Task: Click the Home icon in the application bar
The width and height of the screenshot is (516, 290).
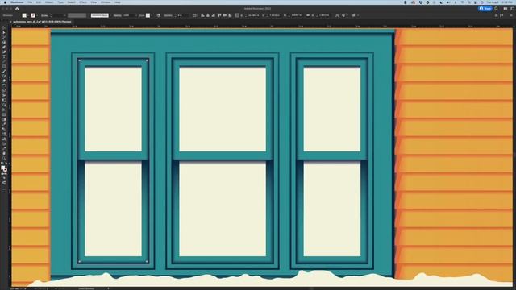Action: click(17, 9)
